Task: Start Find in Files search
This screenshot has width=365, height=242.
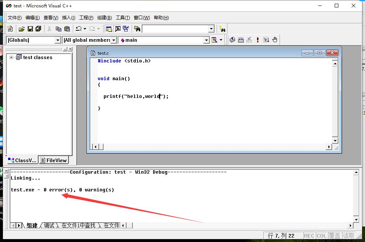Action: [137, 28]
